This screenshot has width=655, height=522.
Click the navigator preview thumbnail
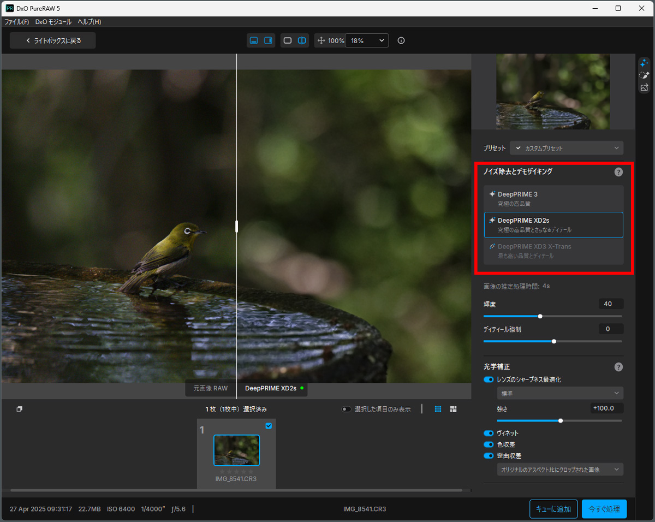tap(553, 92)
